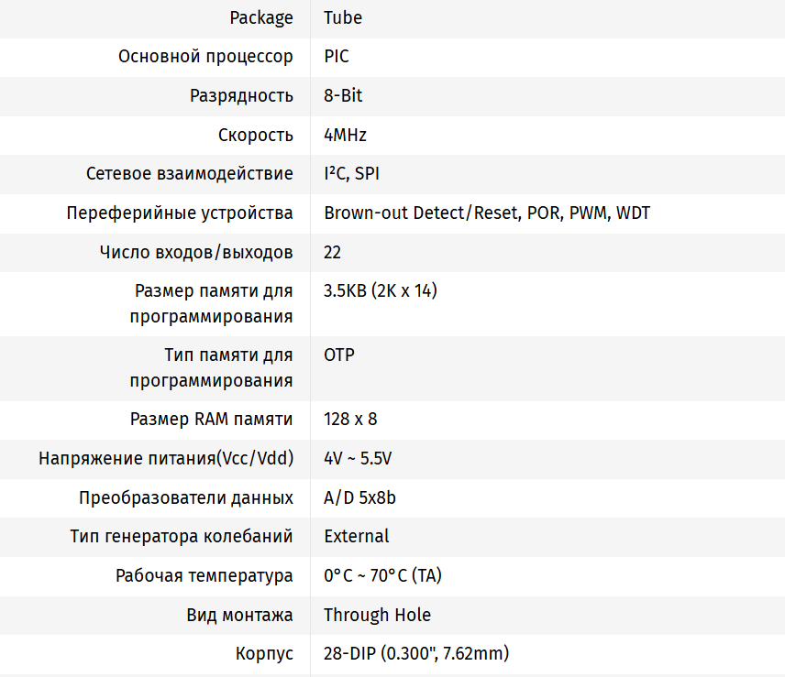This screenshot has width=785, height=677.
Task: Click the "Переферийные устройства" label
Action: tap(180, 213)
